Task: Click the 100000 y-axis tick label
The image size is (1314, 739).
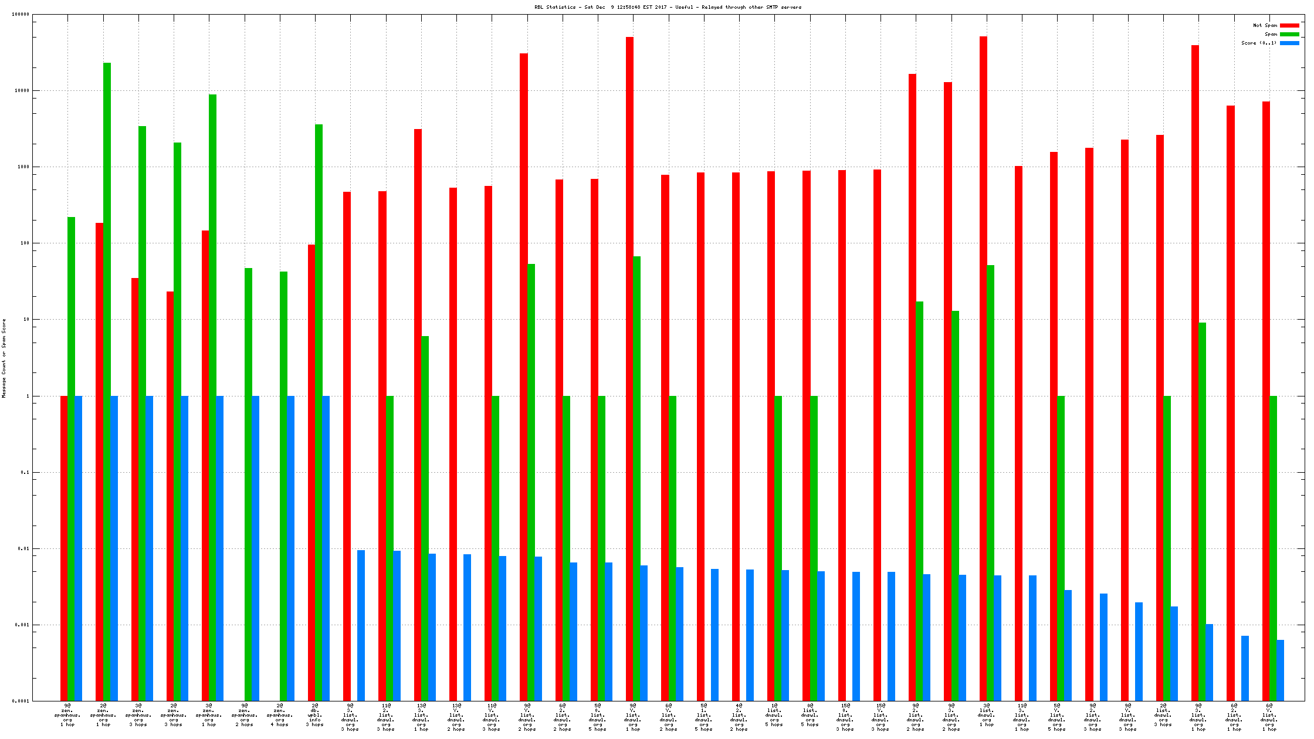Action: pos(21,15)
